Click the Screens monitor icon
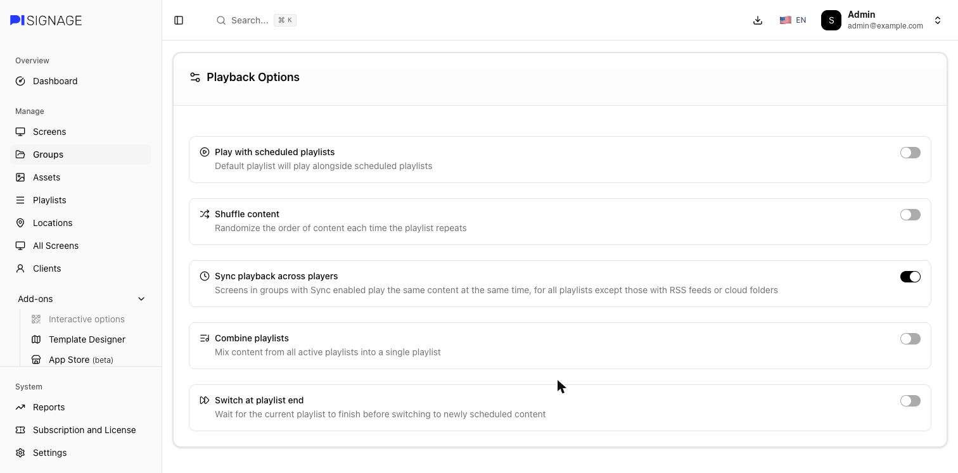This screenshot has height=473, width=958. click(20, 132)
